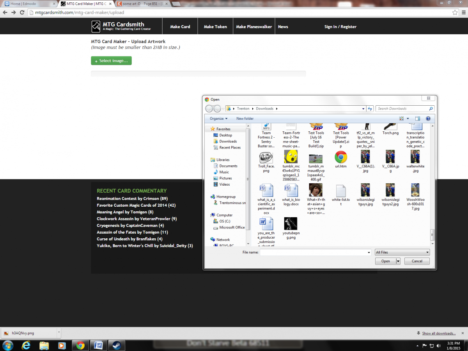The image size is (468, 351).
Task: Select the youtubepng.png thumbnail
Action: click(291, 224)
